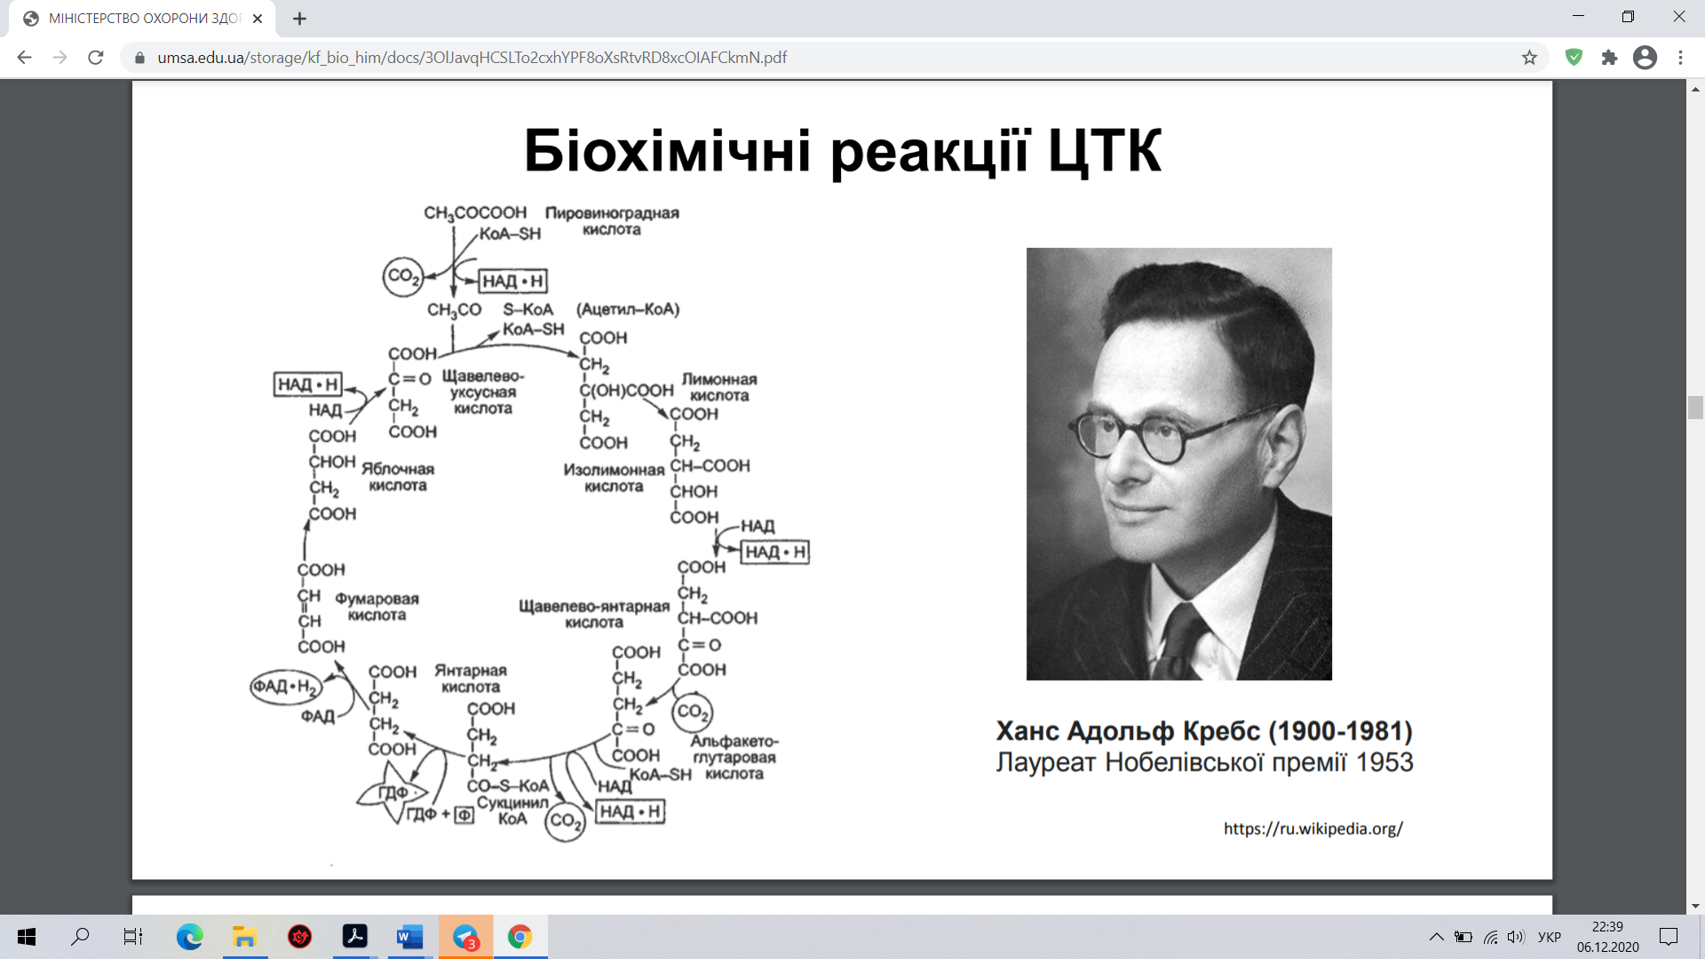Go back using the browser back arrow
The height and width of the screenshot is (959, 1705).
pos(24,58)
